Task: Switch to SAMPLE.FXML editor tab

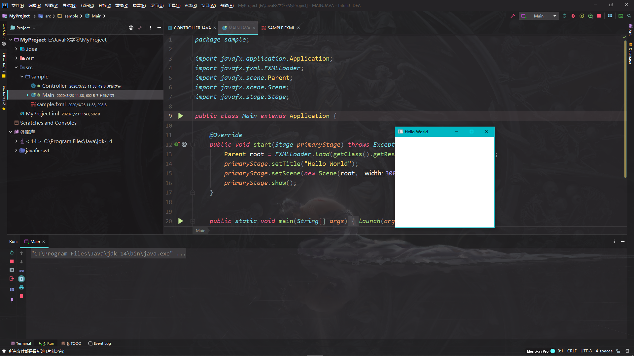Action: click(x=281, y=28)
